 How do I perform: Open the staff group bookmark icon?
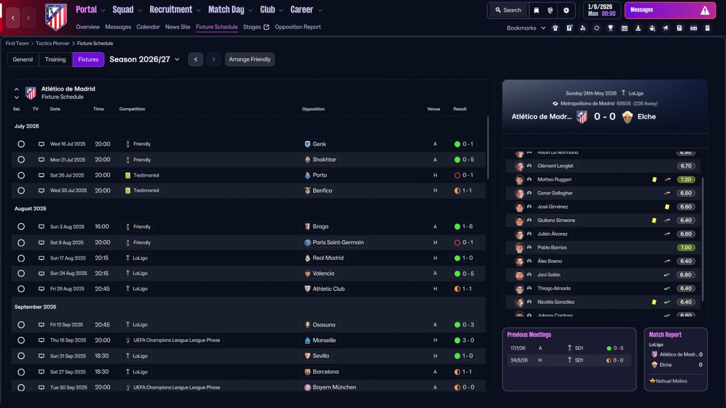coord(652,28)
